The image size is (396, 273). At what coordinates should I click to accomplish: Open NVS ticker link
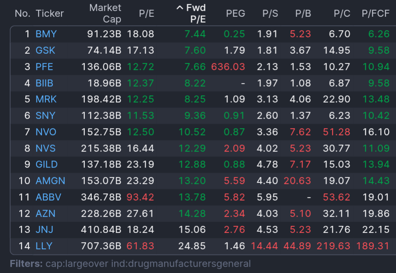(x=46, y=148)
